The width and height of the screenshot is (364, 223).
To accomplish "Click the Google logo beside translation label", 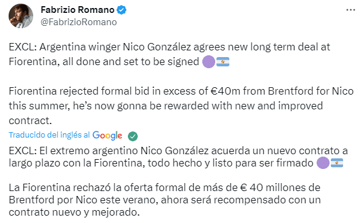I will (107, 136).
